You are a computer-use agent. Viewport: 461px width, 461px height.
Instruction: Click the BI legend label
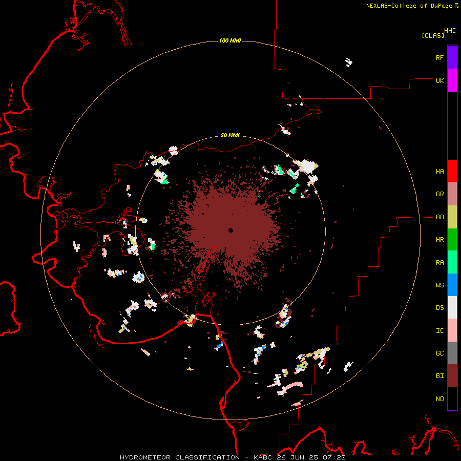point(440,376)
